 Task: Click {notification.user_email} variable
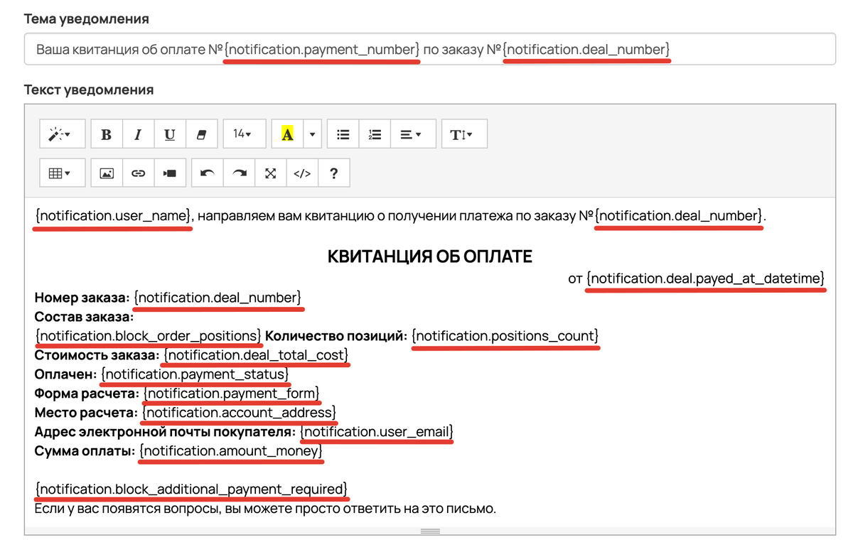[377, 431]
